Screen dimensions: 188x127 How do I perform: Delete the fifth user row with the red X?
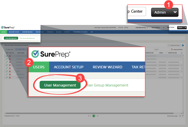pyautogui.click(x=10, y=68)
